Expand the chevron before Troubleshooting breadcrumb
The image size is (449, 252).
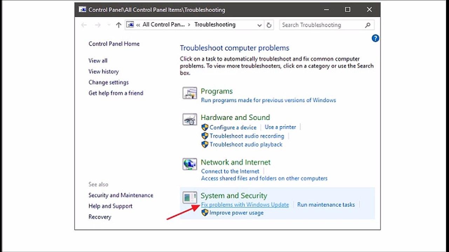(189, 25)
